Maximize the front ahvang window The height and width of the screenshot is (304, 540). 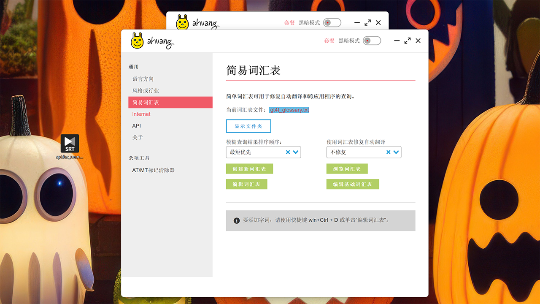[408, 41]
